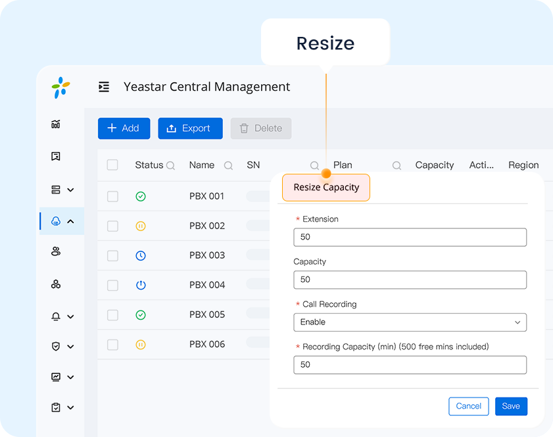Click the Yeastar logo icon
Image resolution: width=553 pixels, height=437 pixels.
pyautogui.click(x=60, y=87)
